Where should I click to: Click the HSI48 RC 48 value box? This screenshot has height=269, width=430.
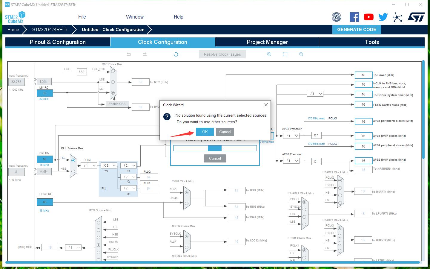(x=45, y=202)
